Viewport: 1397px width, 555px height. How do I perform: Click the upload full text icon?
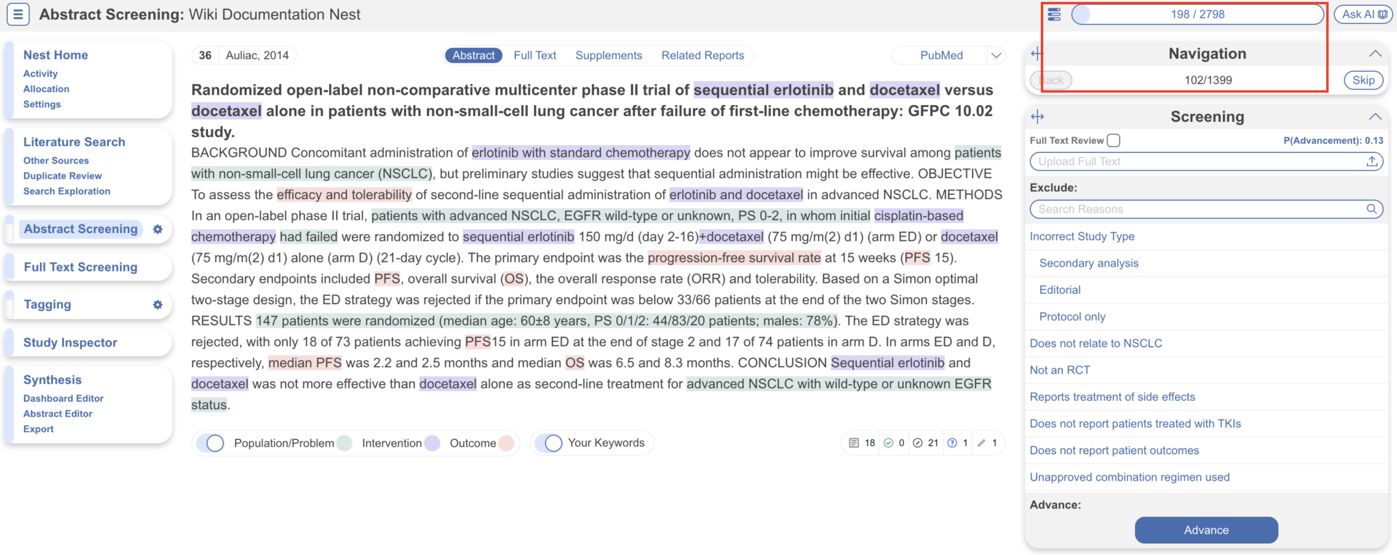pos(1372,162)
